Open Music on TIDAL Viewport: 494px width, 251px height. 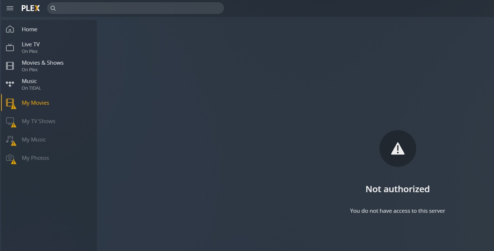[49, 84]
